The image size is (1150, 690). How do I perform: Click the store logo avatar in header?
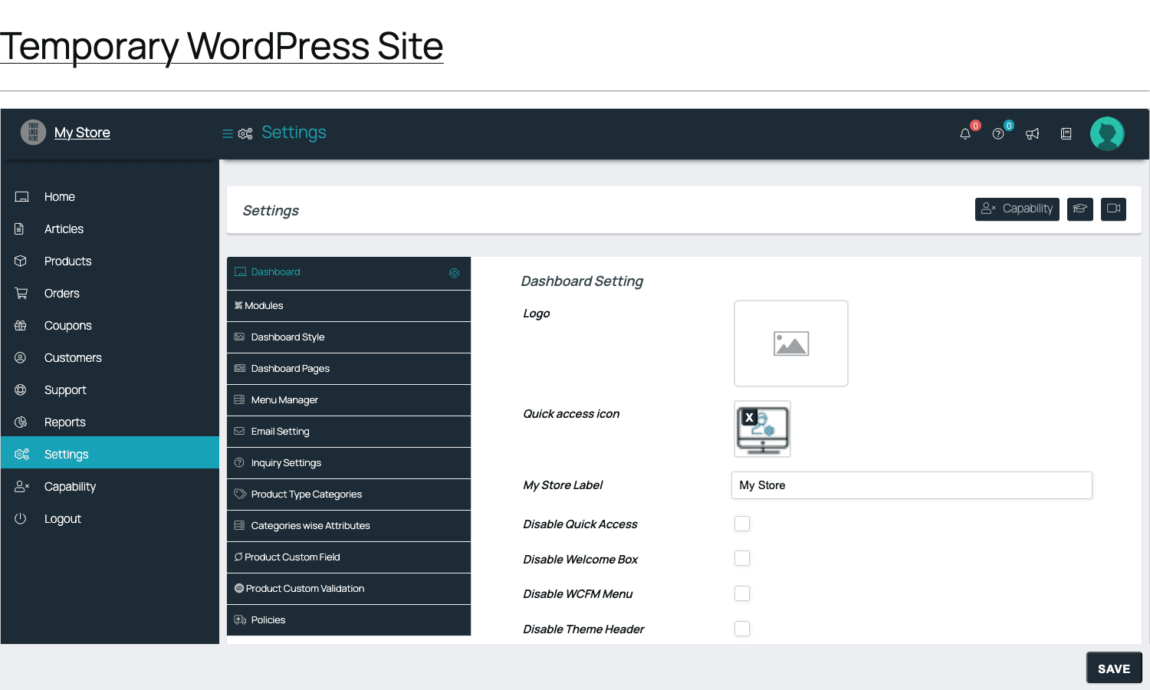pyautogui.click(x=33, y=133)
